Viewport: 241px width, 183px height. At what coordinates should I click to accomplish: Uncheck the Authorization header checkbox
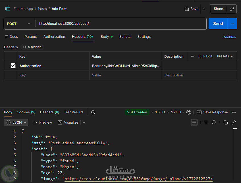13,66
